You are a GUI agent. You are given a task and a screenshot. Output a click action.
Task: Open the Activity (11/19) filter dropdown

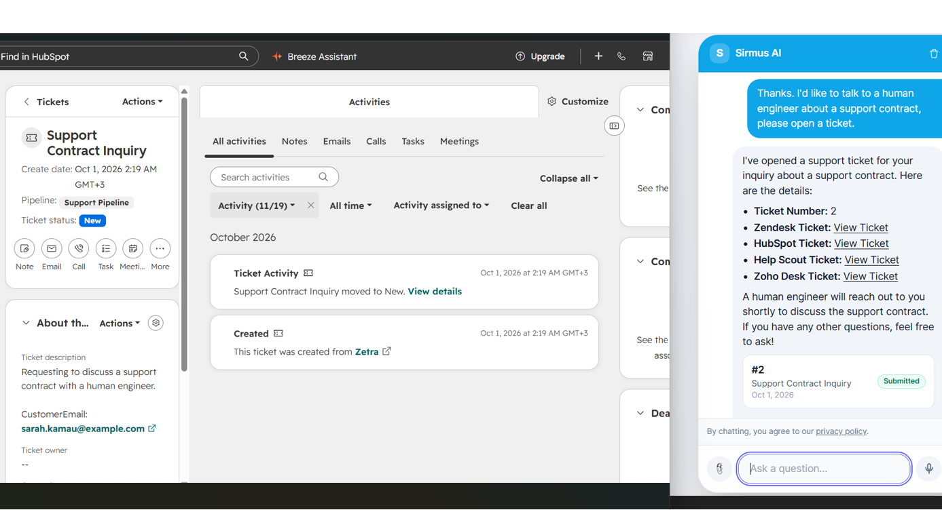(x=256, y=205)
